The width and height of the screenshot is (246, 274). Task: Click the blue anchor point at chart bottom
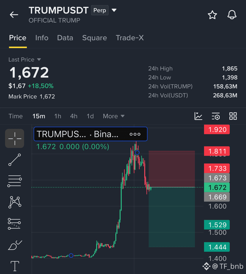coord(71,256)
